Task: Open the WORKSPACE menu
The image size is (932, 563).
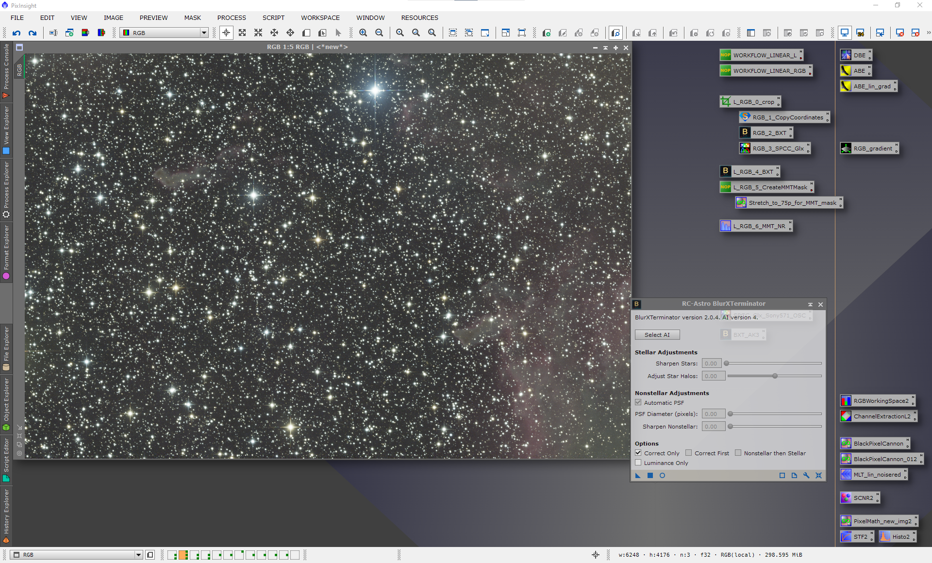Action: (320, 17)
